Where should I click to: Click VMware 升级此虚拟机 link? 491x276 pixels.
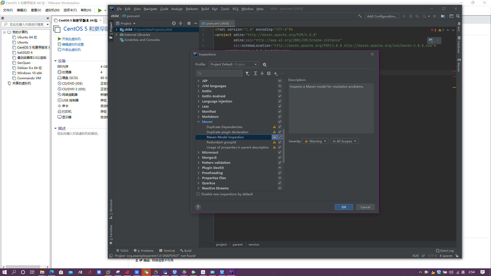point(71,50)
